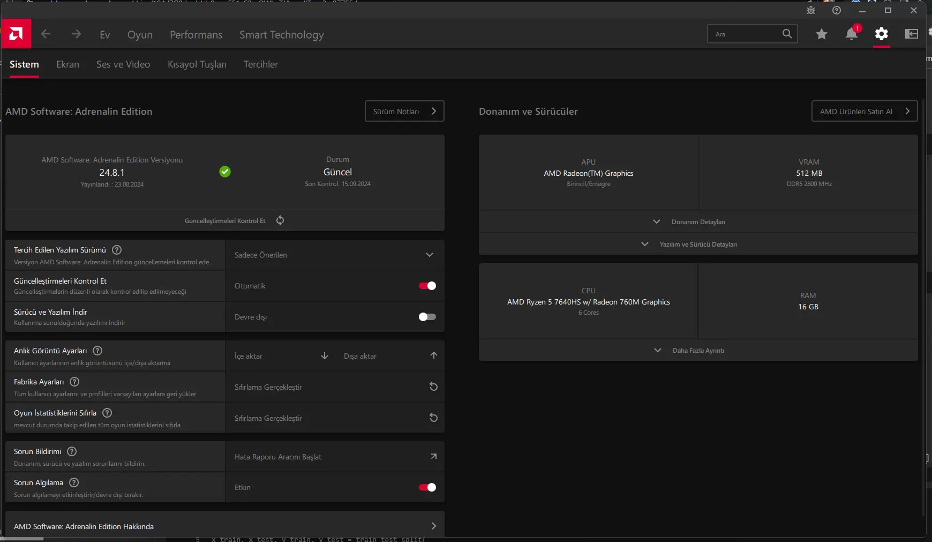Screen dimensions: 932x542
Task: Go back with the left arrow icon
Action: 46,34
